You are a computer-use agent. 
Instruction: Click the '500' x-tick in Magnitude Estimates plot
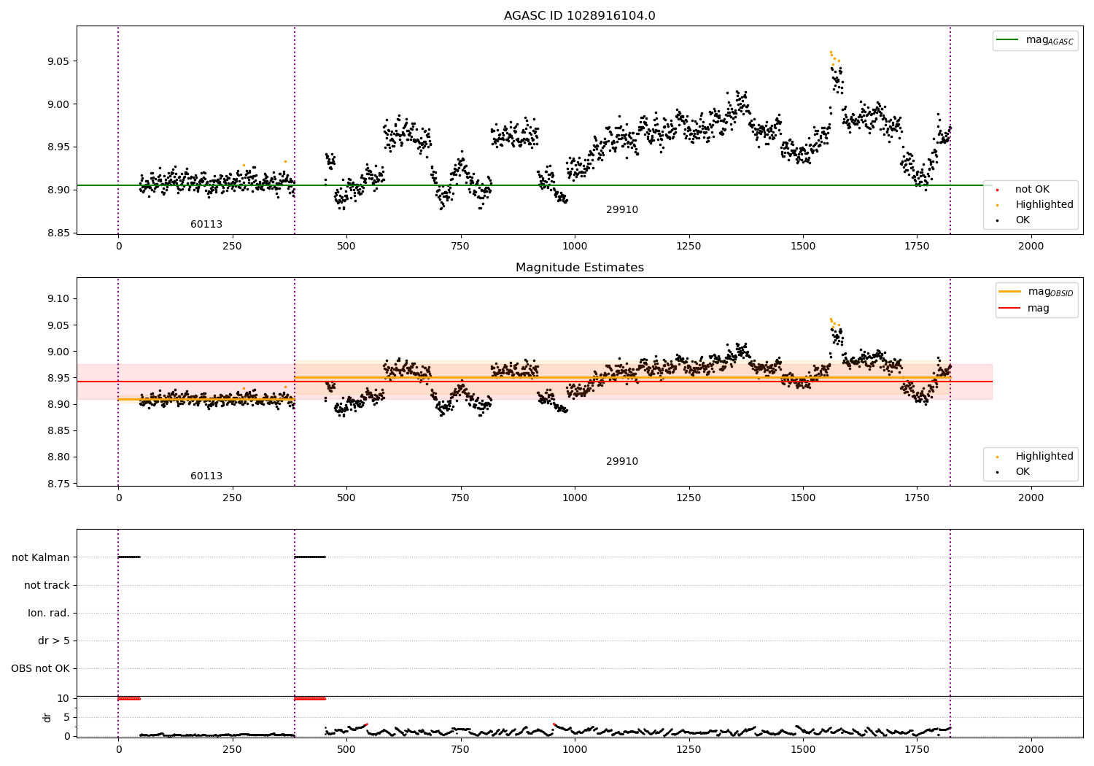coord(346,498)
